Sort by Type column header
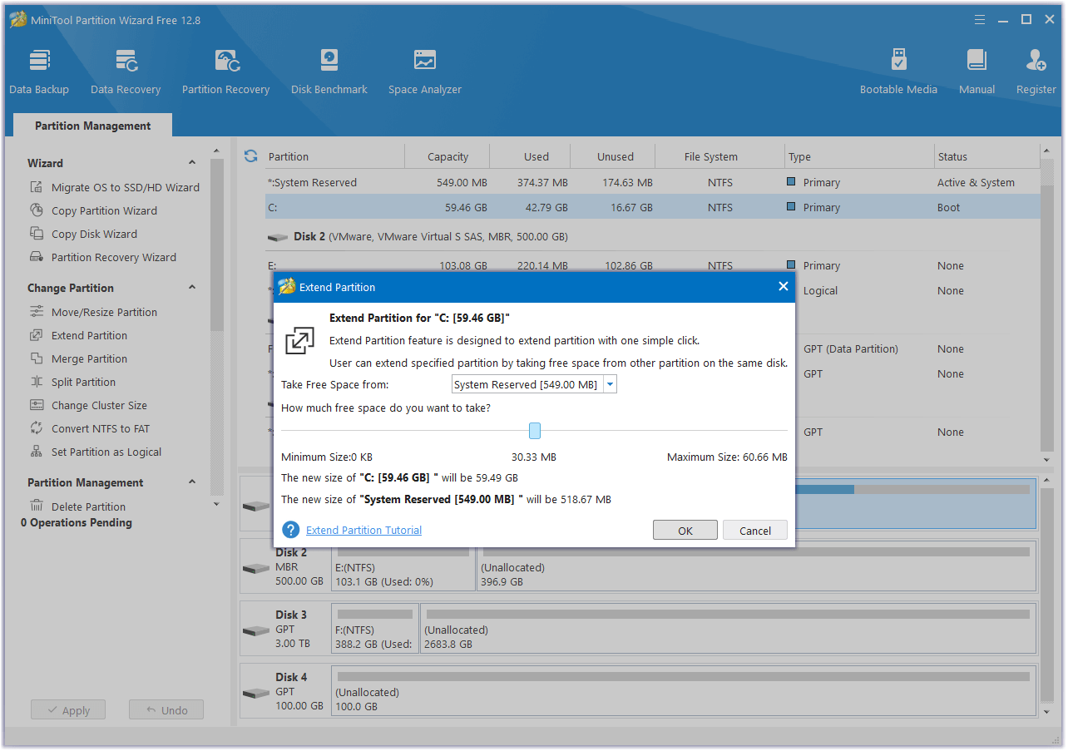This screenshot has width=1068, height=751. click(x=860, y=156)
